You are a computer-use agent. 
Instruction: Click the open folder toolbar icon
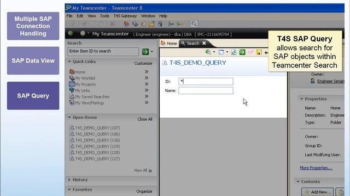click(151, 24)
